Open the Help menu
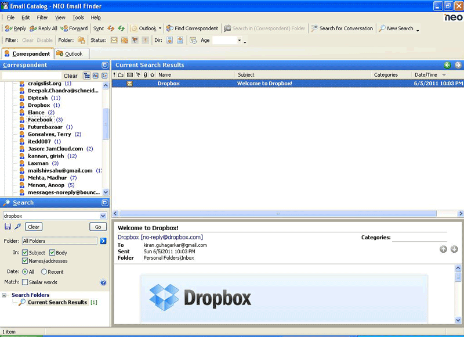Screen dimensions: 464x337 tap(96, 17)
